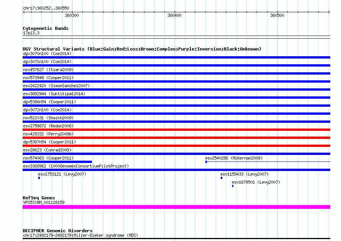Select the esv1753121 (Levy2007) small marker
Screen dimensions: 341x241
[x=39, y=178]
